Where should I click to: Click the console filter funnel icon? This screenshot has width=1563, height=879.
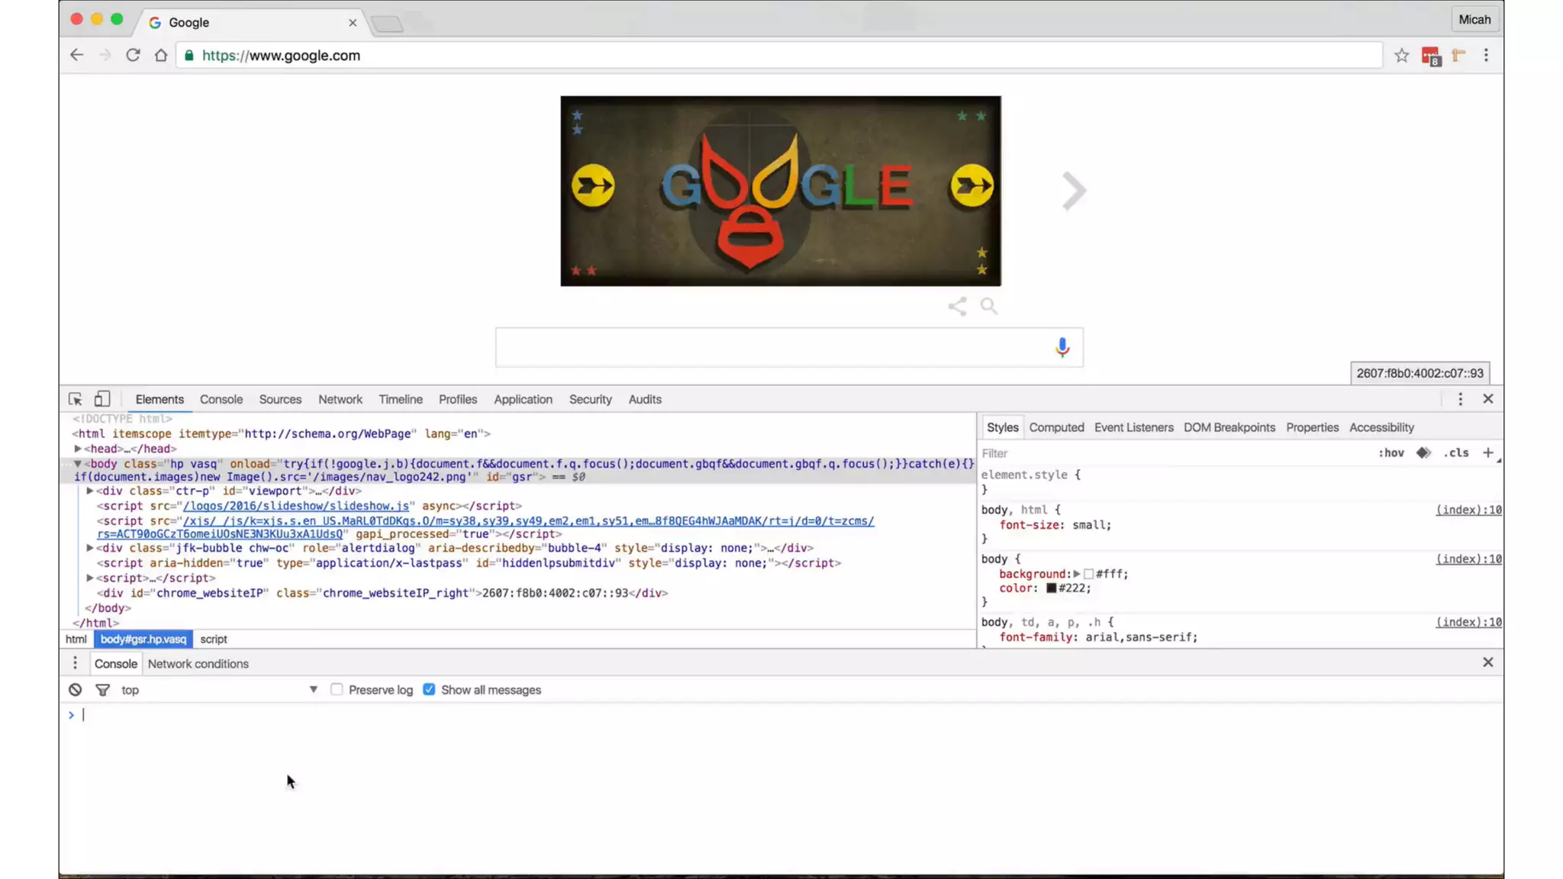(102, 690)
